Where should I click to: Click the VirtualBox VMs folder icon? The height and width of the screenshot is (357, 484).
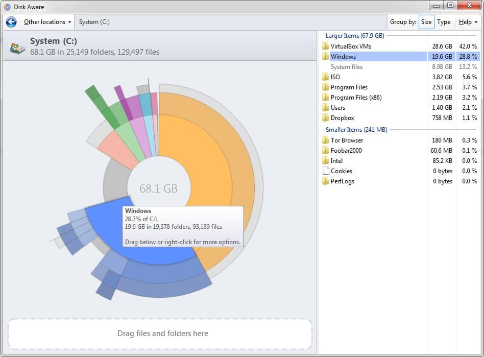(x=325, y=46)
